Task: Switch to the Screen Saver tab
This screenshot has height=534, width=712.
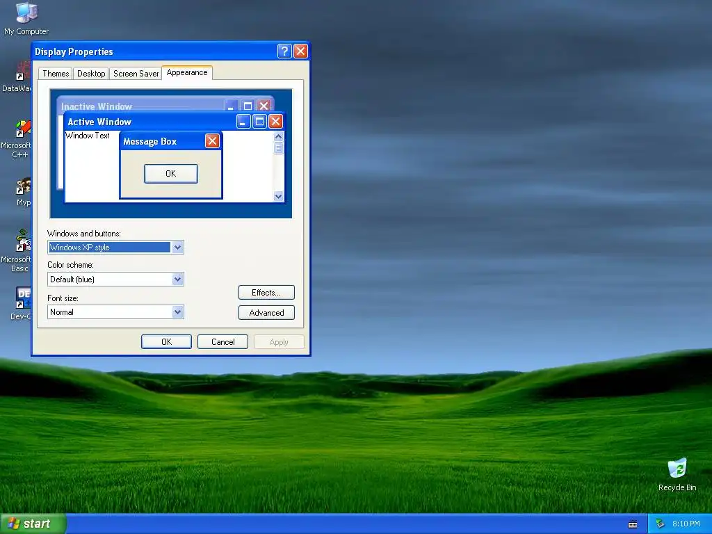Action: [x=136, y=74]
